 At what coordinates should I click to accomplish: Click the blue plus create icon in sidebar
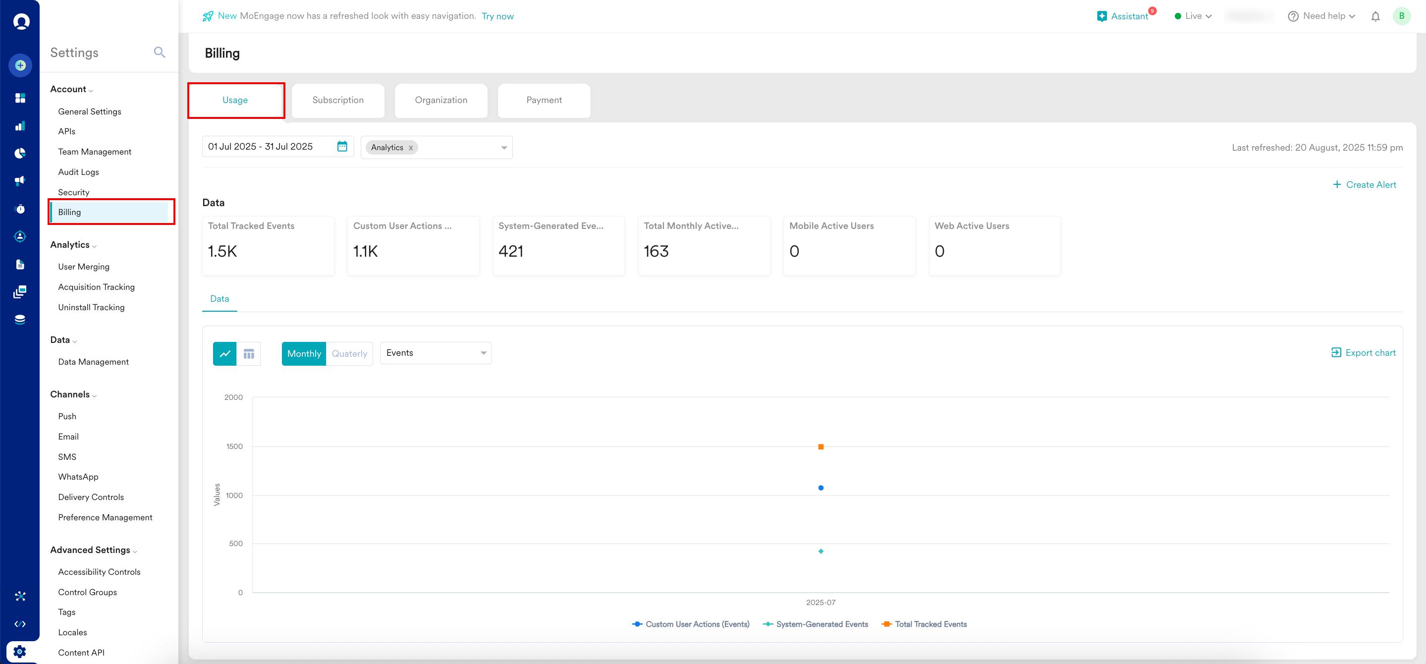pos(20,65)
